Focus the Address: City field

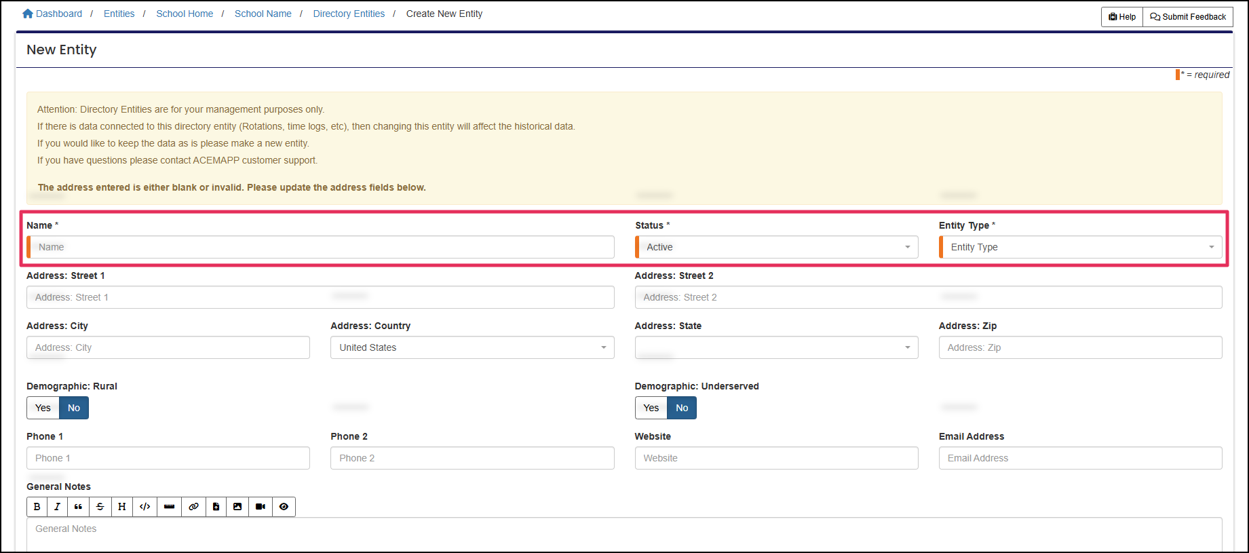(168, 347)
